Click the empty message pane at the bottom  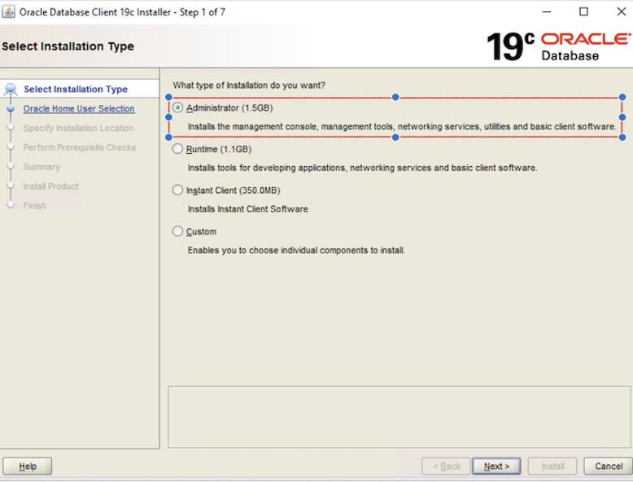399,417
